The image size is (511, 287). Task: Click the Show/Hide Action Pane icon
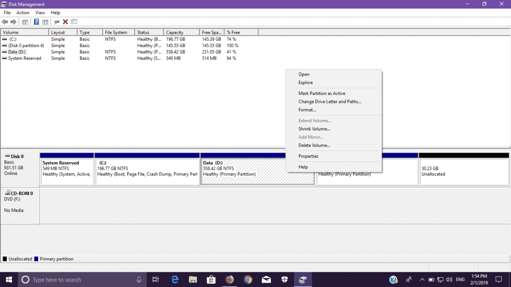point(45,22)
